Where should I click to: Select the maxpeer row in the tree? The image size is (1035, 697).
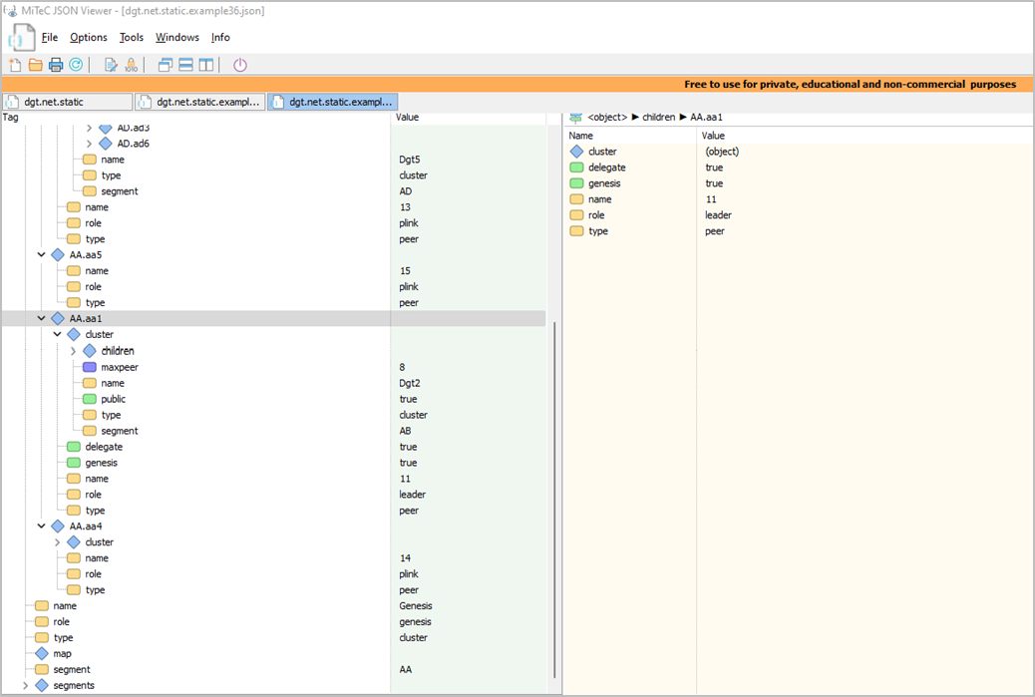pos(273,367)
